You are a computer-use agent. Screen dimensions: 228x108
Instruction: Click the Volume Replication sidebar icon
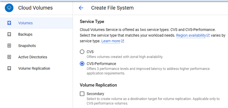click(x=9, y=68)
